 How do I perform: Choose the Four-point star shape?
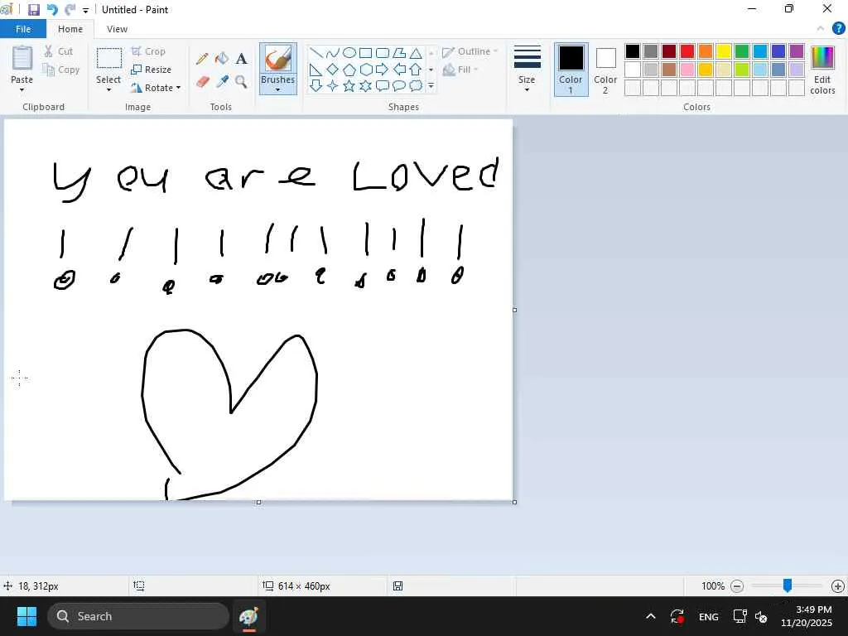(333, 85)
